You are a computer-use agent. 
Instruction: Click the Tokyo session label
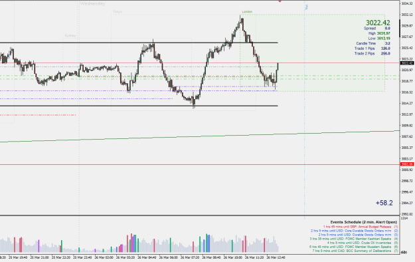(x=118, y=12)
